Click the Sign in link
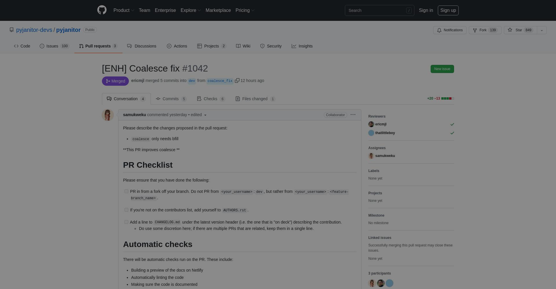The height and width of the screenshot is (289, 556). [426, 10]
